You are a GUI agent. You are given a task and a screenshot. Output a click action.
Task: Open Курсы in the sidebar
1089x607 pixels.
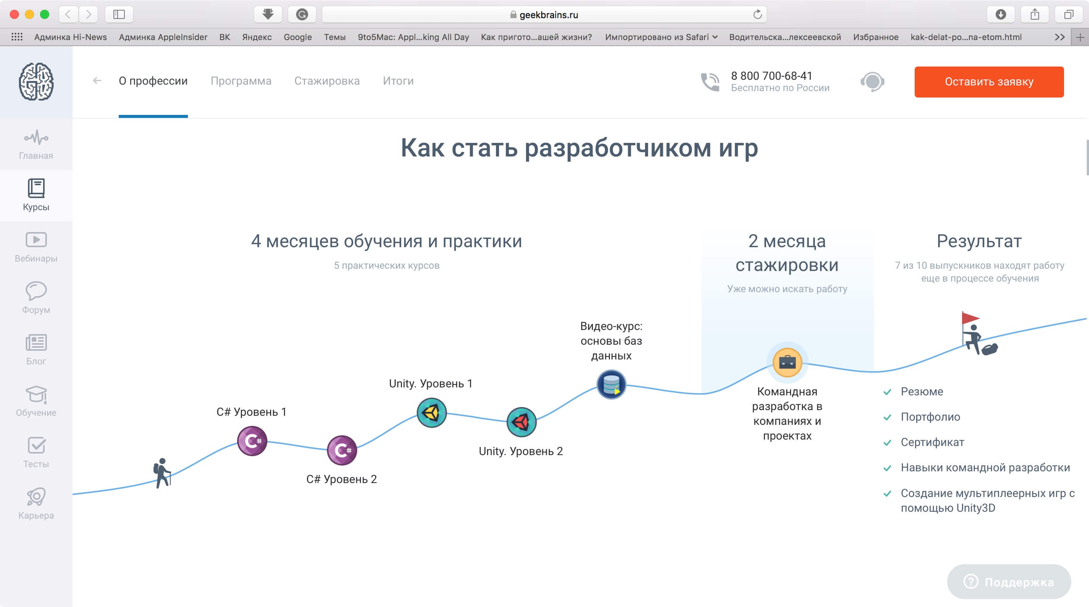[x=36, y=195]
